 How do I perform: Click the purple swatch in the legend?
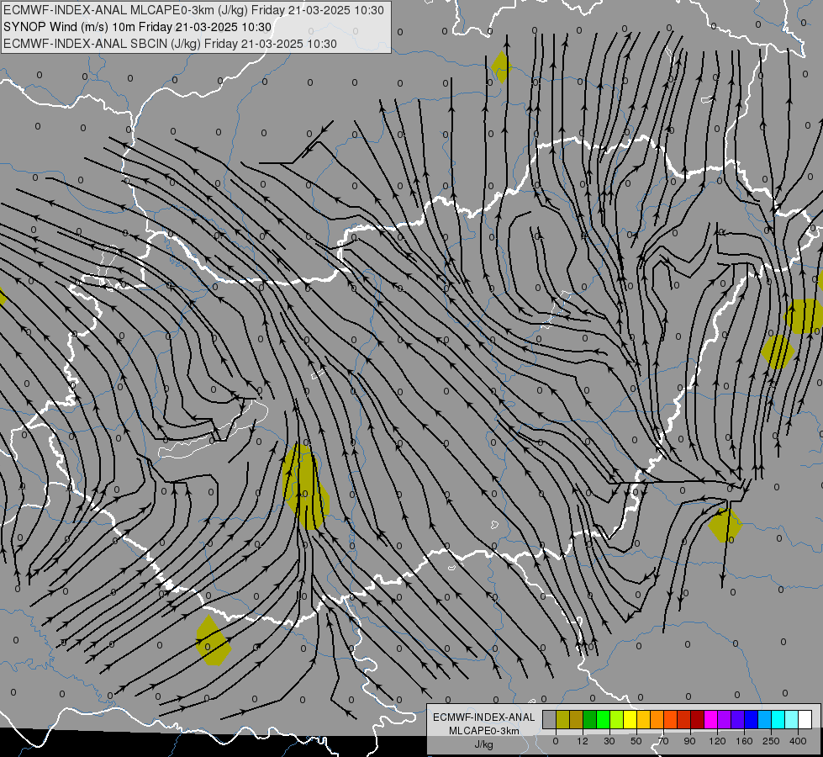click(x=725, y=719)
